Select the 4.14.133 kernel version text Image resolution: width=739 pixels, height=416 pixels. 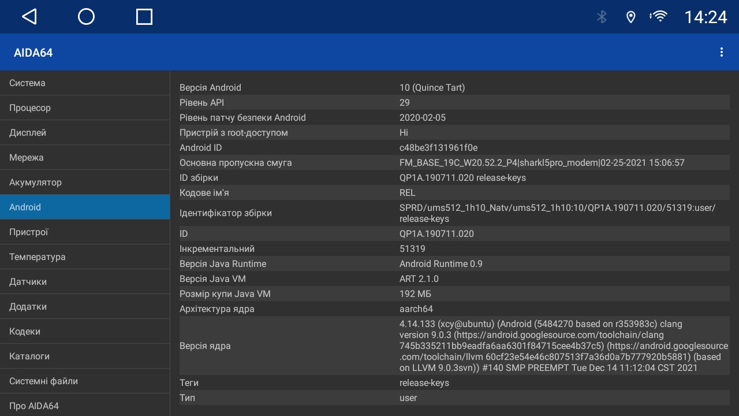(563, 346)
